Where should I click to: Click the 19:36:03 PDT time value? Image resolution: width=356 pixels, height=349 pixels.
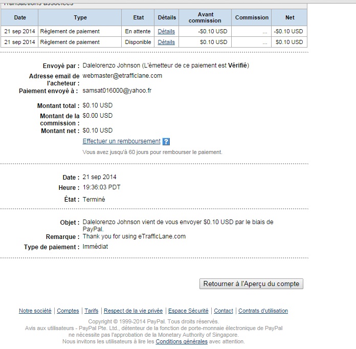coord(101,187)
